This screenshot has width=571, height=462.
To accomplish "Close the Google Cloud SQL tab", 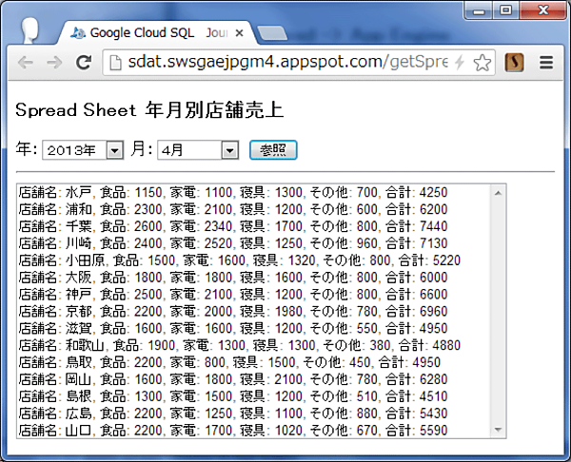I will pos(239,33).
